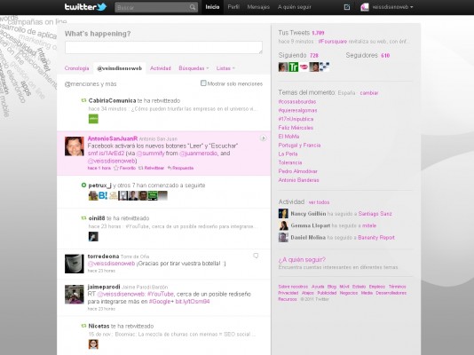Open trending topic El MoMa

tap(288, 137)
